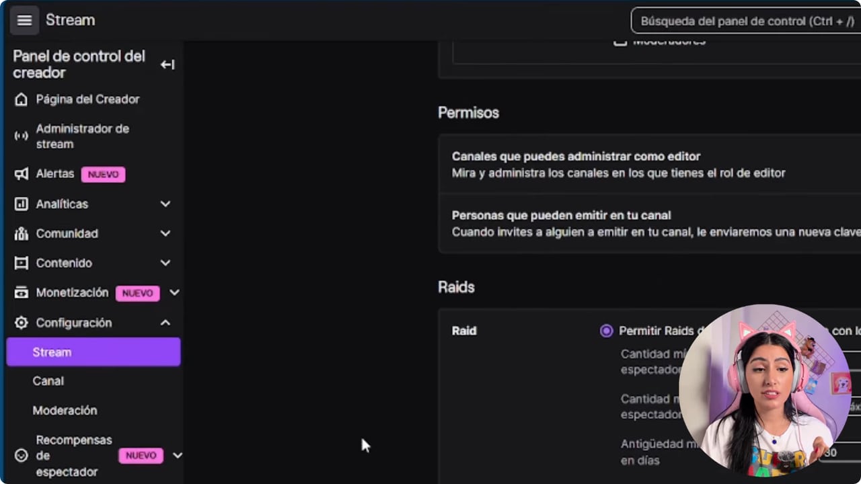
Task: Collapse the creator dashboard sidebar arrow
Action: (167, 65)
